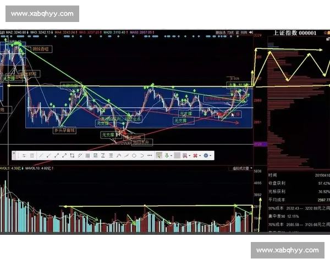
Task: Select the parallel channel lines tool
Action: (80, 156)
